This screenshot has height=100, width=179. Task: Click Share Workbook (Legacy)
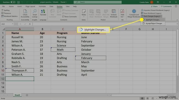click(151, 13)
